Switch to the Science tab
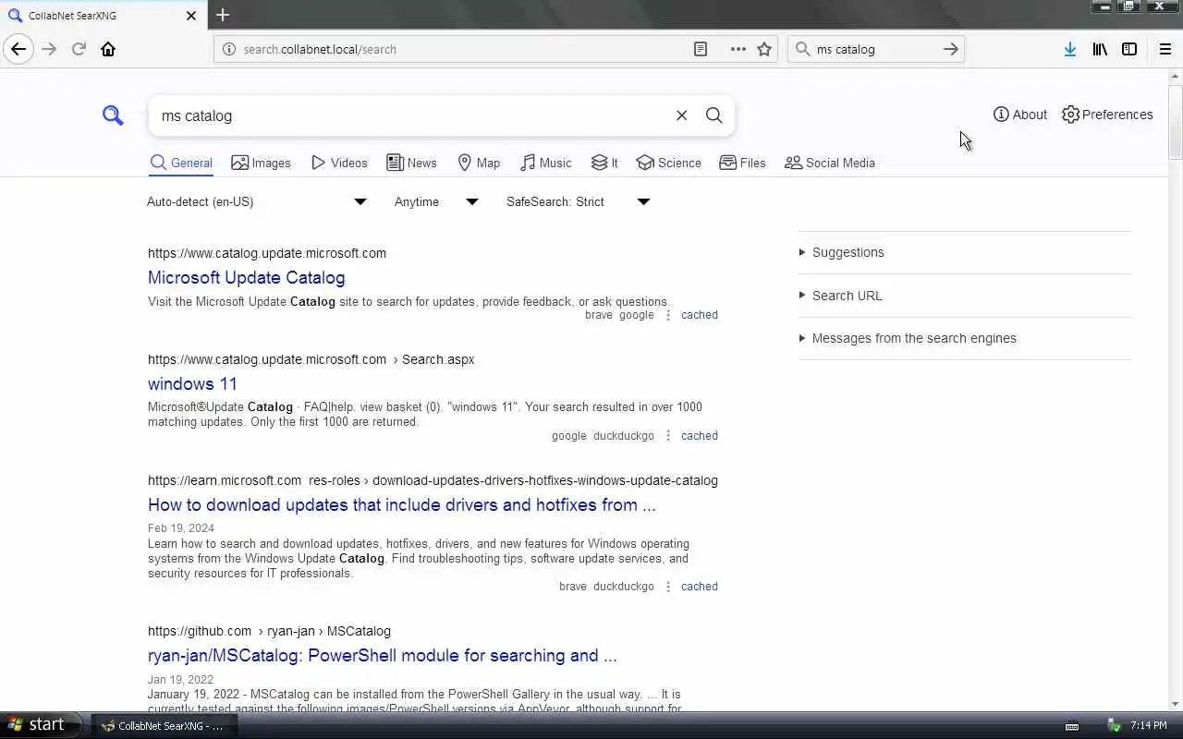 pyautogui.click(x=668, y=163)
